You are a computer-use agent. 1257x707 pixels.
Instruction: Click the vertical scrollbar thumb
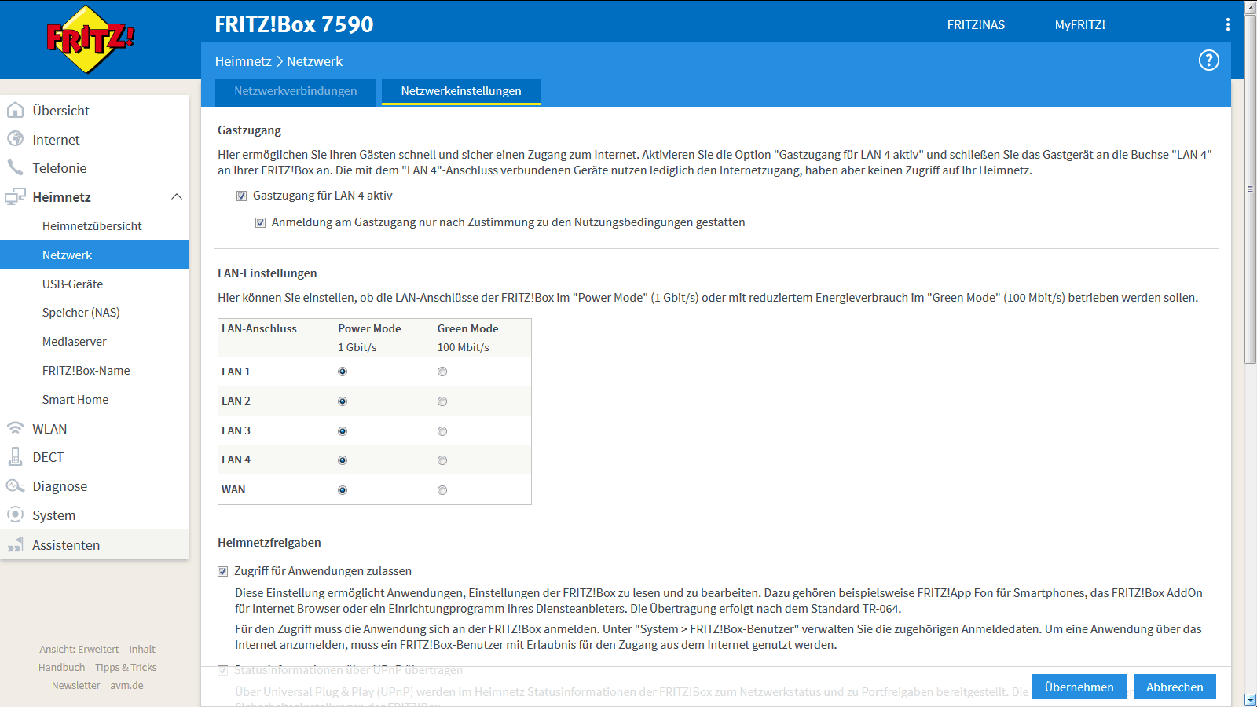point(1250,189)
